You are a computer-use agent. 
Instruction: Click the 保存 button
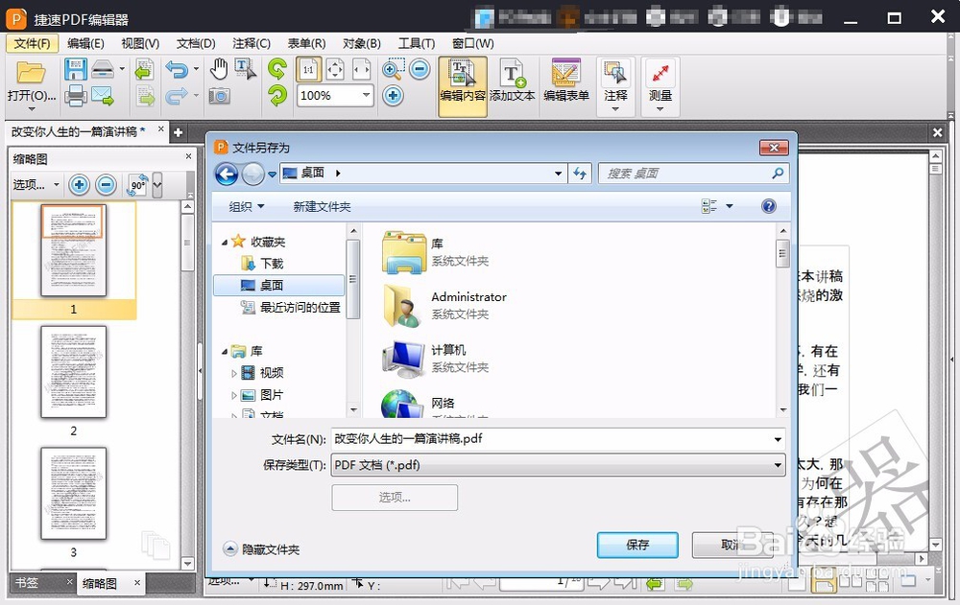[636, 545]
